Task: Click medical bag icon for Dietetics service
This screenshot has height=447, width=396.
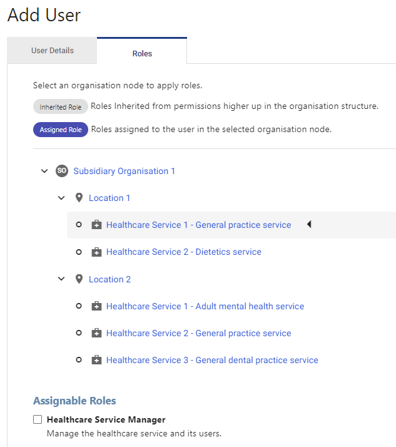Action: coord(96,252)
